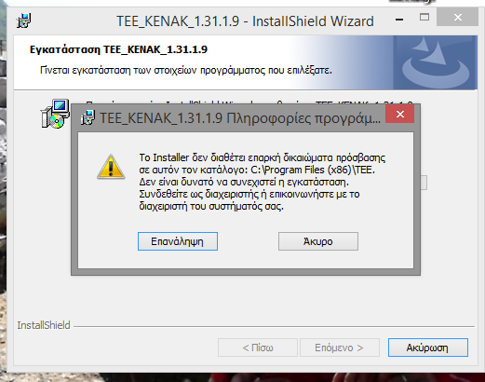Click the greyed-out < Πίσω button

(258, 348)
